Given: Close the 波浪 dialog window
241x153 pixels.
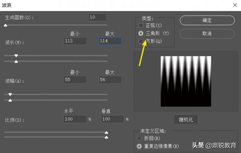Looking at the screenshot, I should [235, 5].
